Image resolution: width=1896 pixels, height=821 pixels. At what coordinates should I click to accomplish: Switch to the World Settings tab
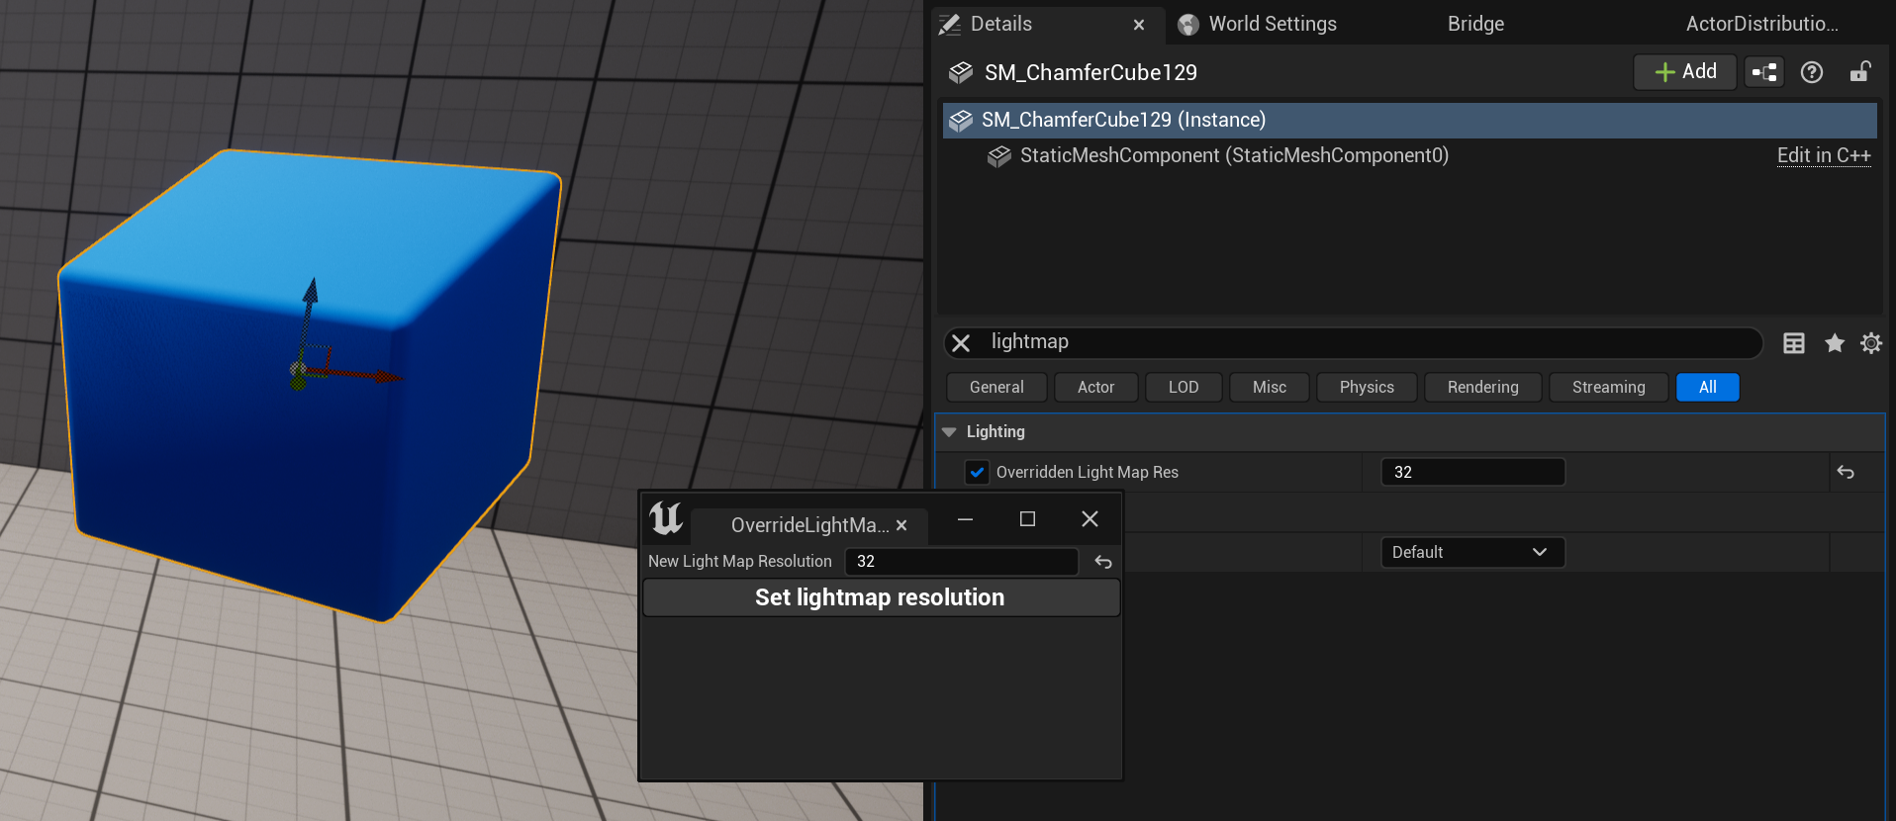tap(1273, 24)
